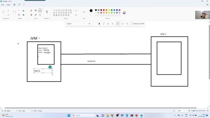Toggle Strikethrough text formatting
The image size is (210, 118).
112,24
